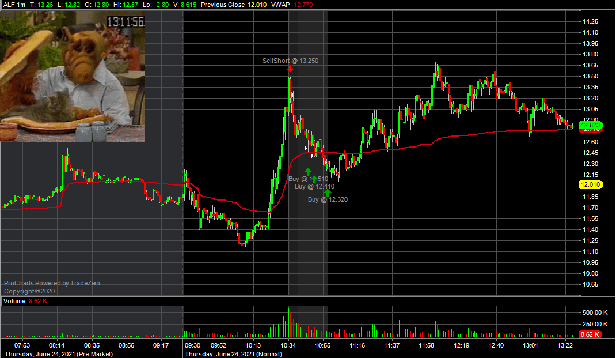The height and width of the screenshot is (358, 616).
Task: Click the 07:53 time axis label
Action: (x=22, y=345)
